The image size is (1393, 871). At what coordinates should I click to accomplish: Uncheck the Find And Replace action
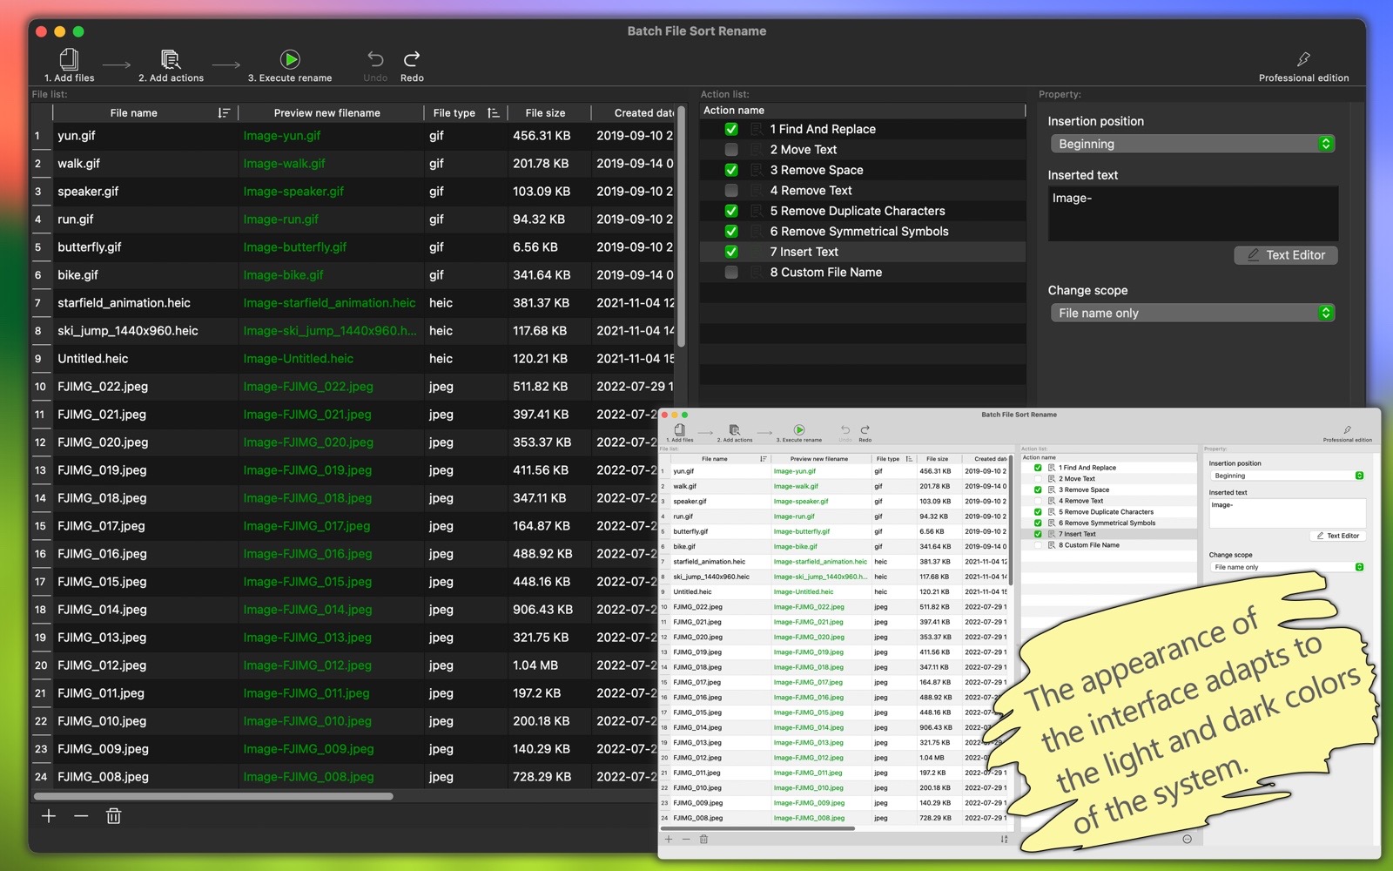point(731,129)
